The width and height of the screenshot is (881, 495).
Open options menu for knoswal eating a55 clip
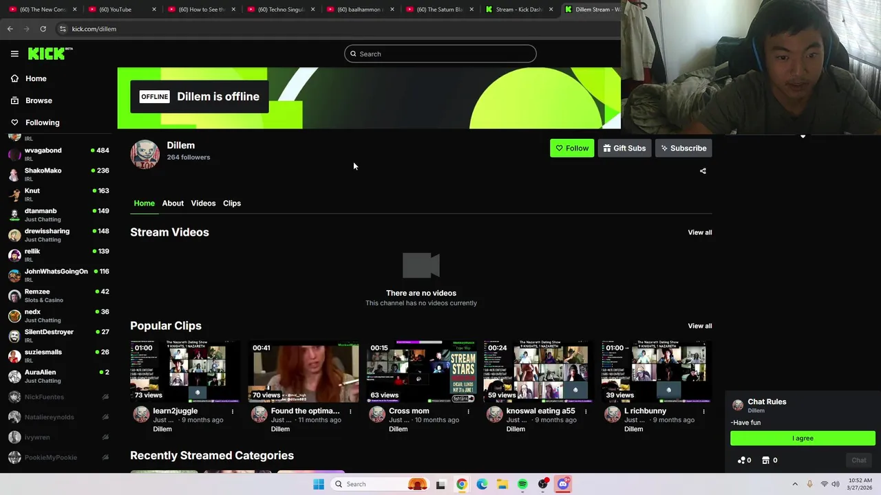tap(586, 412)
